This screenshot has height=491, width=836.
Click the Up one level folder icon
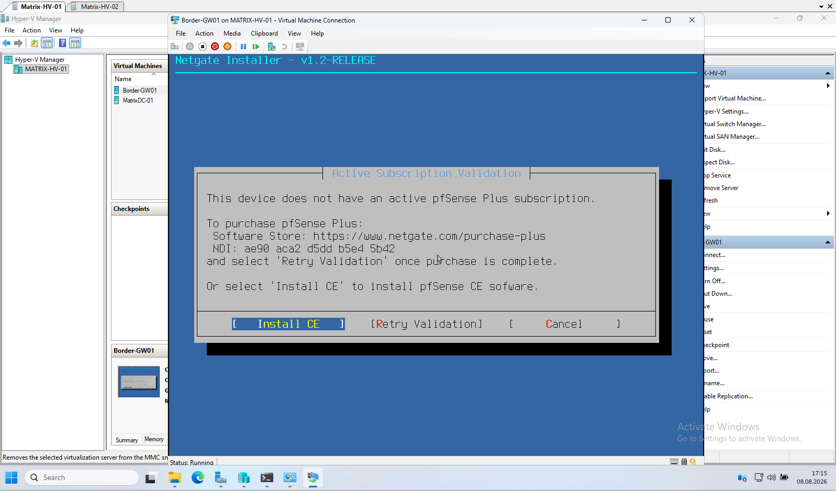tap(35, 43)
